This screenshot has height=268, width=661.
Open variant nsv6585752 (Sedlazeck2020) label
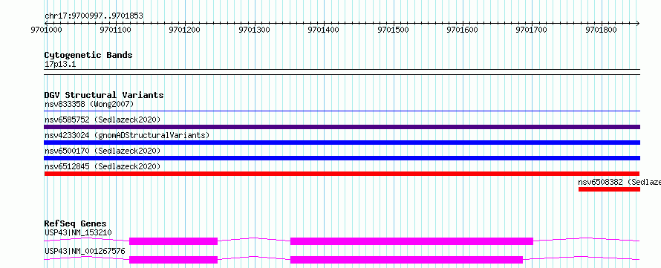[x=102, y=120]
